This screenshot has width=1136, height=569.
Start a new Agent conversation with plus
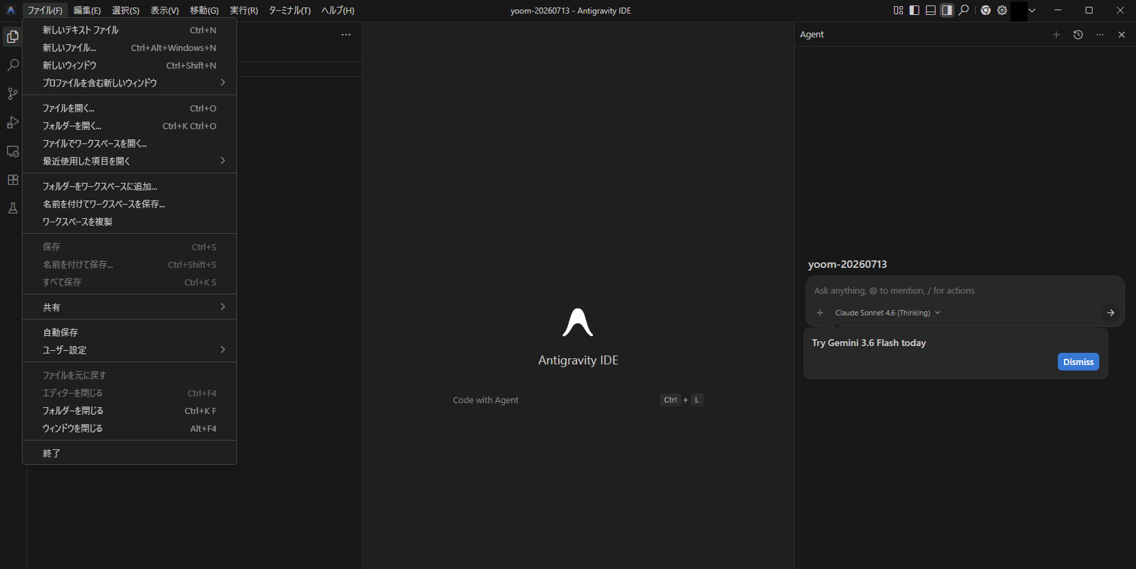(x=1056, y=35)
